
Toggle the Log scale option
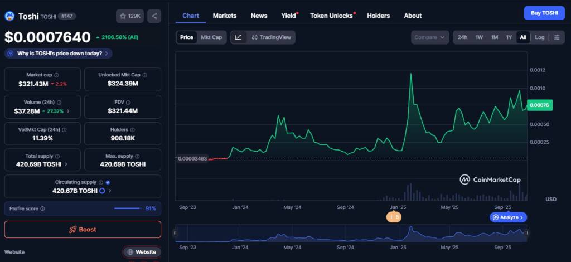tap(539, 37)
